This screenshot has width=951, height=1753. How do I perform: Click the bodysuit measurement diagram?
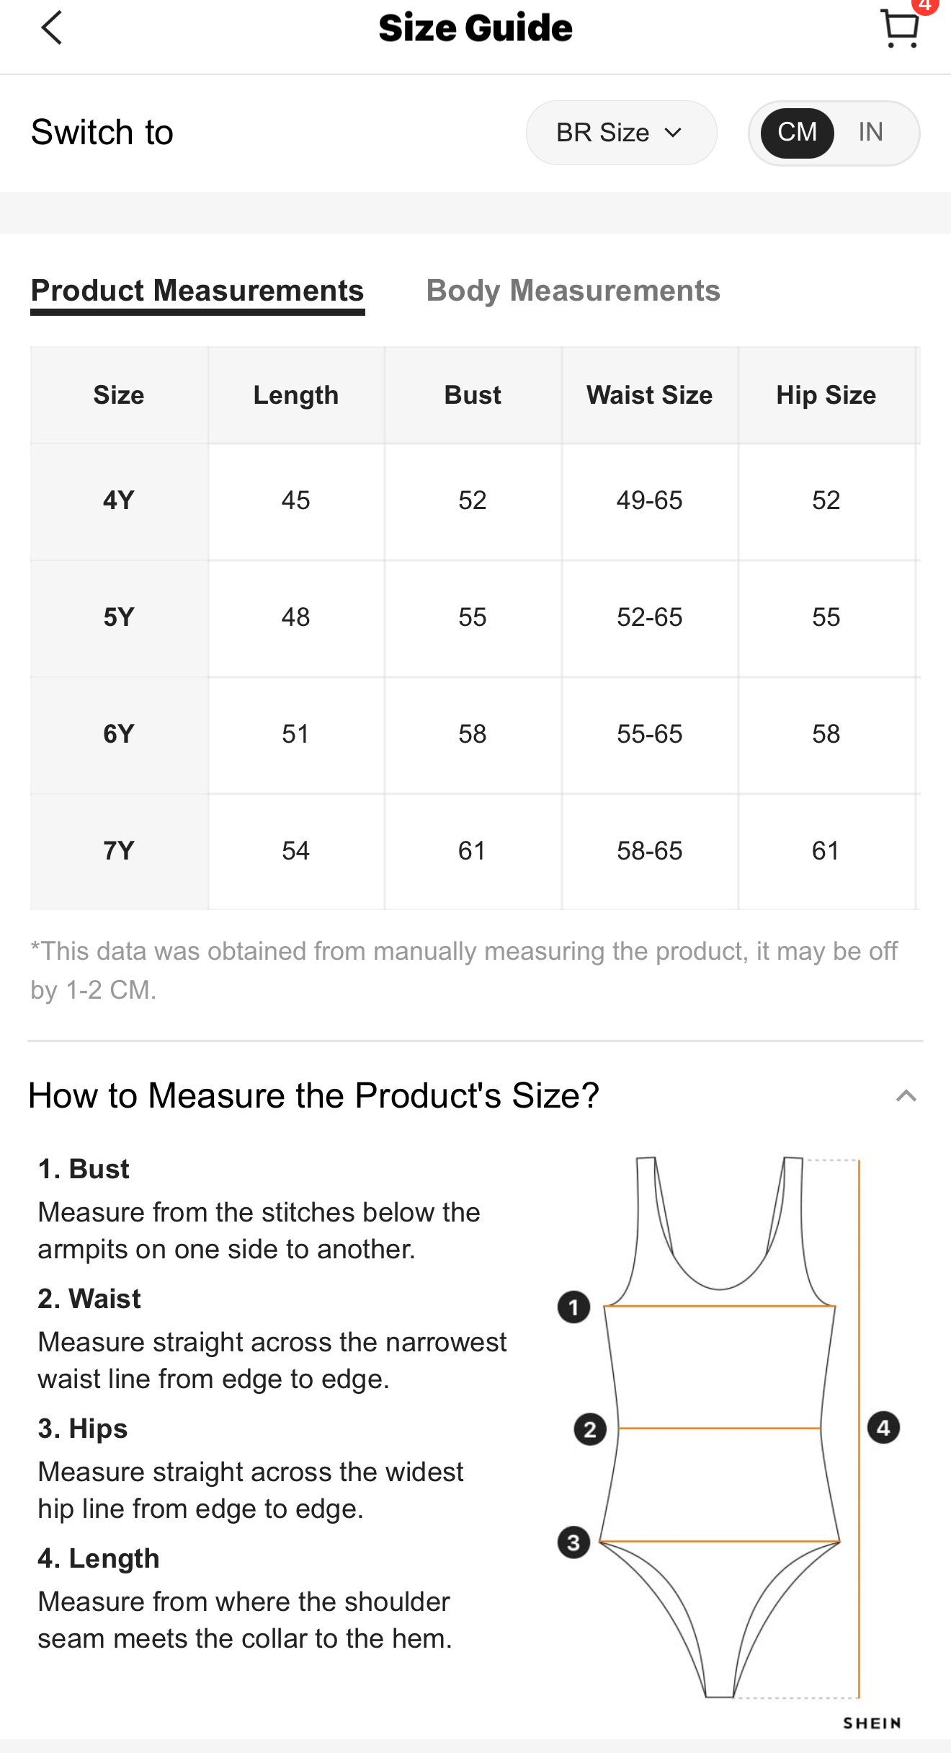pyautogui.click(x=728, y=1428)
